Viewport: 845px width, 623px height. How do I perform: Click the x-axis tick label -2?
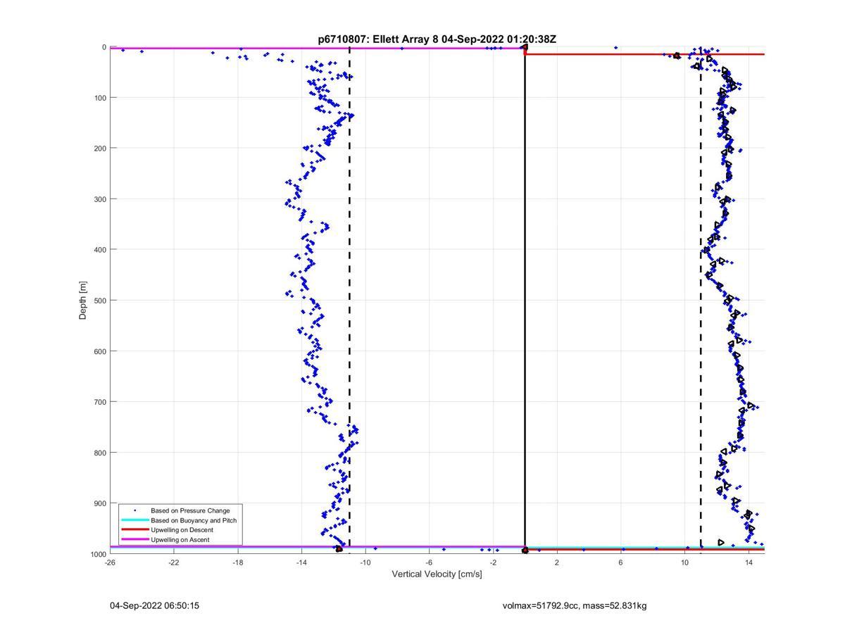pyautogui.click(x=493, y=562)
